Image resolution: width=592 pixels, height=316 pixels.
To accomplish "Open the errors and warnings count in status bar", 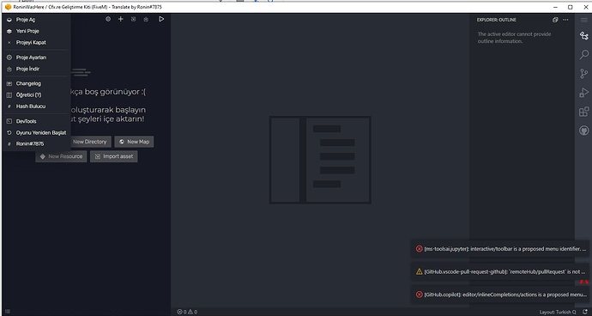I will coord(187,312).
